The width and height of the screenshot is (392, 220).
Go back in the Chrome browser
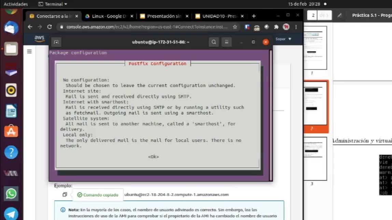click(x=30, y=27)
